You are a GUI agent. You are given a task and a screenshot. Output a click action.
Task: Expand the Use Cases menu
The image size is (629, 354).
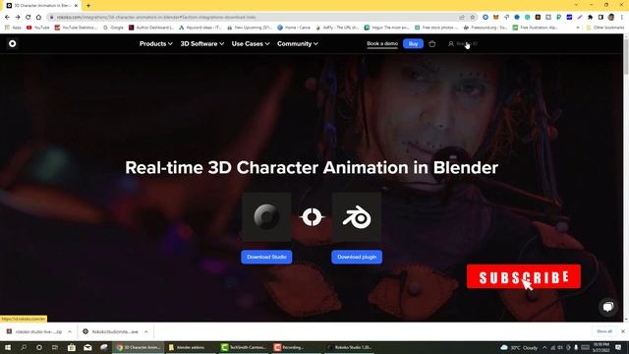pyautogui.click(x=251, y=43)
